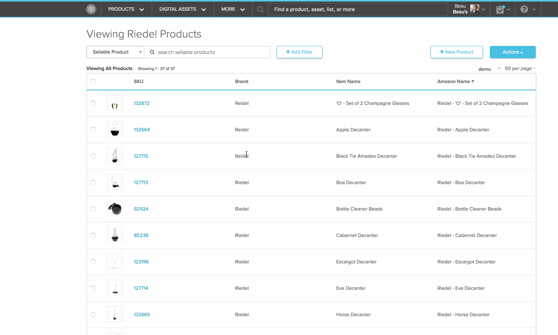558x335 pixels.
Task: Click the Amazon Name sort arrow
Action: point(473,82)
